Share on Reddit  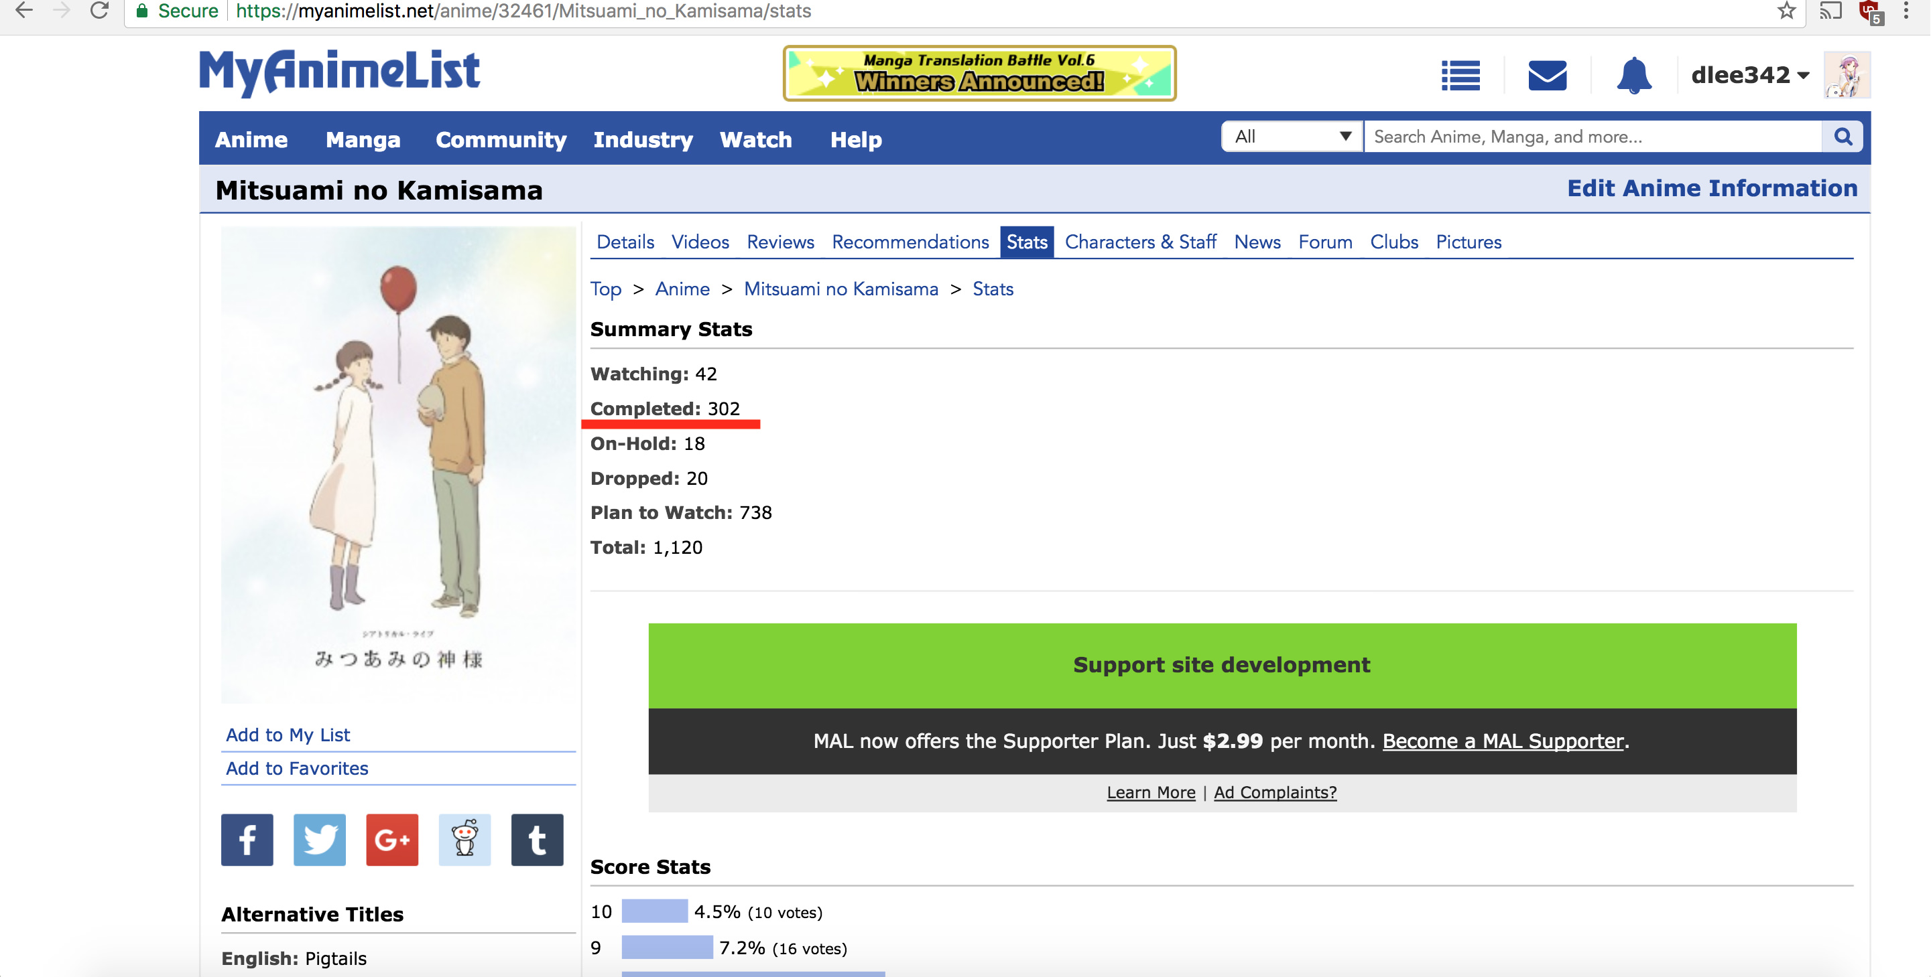tap(464, 839)
